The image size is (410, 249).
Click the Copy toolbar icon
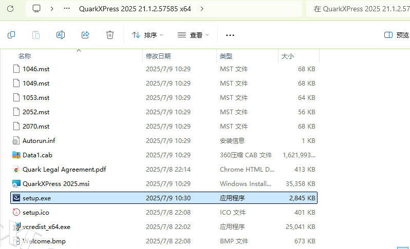pos(11,35)
